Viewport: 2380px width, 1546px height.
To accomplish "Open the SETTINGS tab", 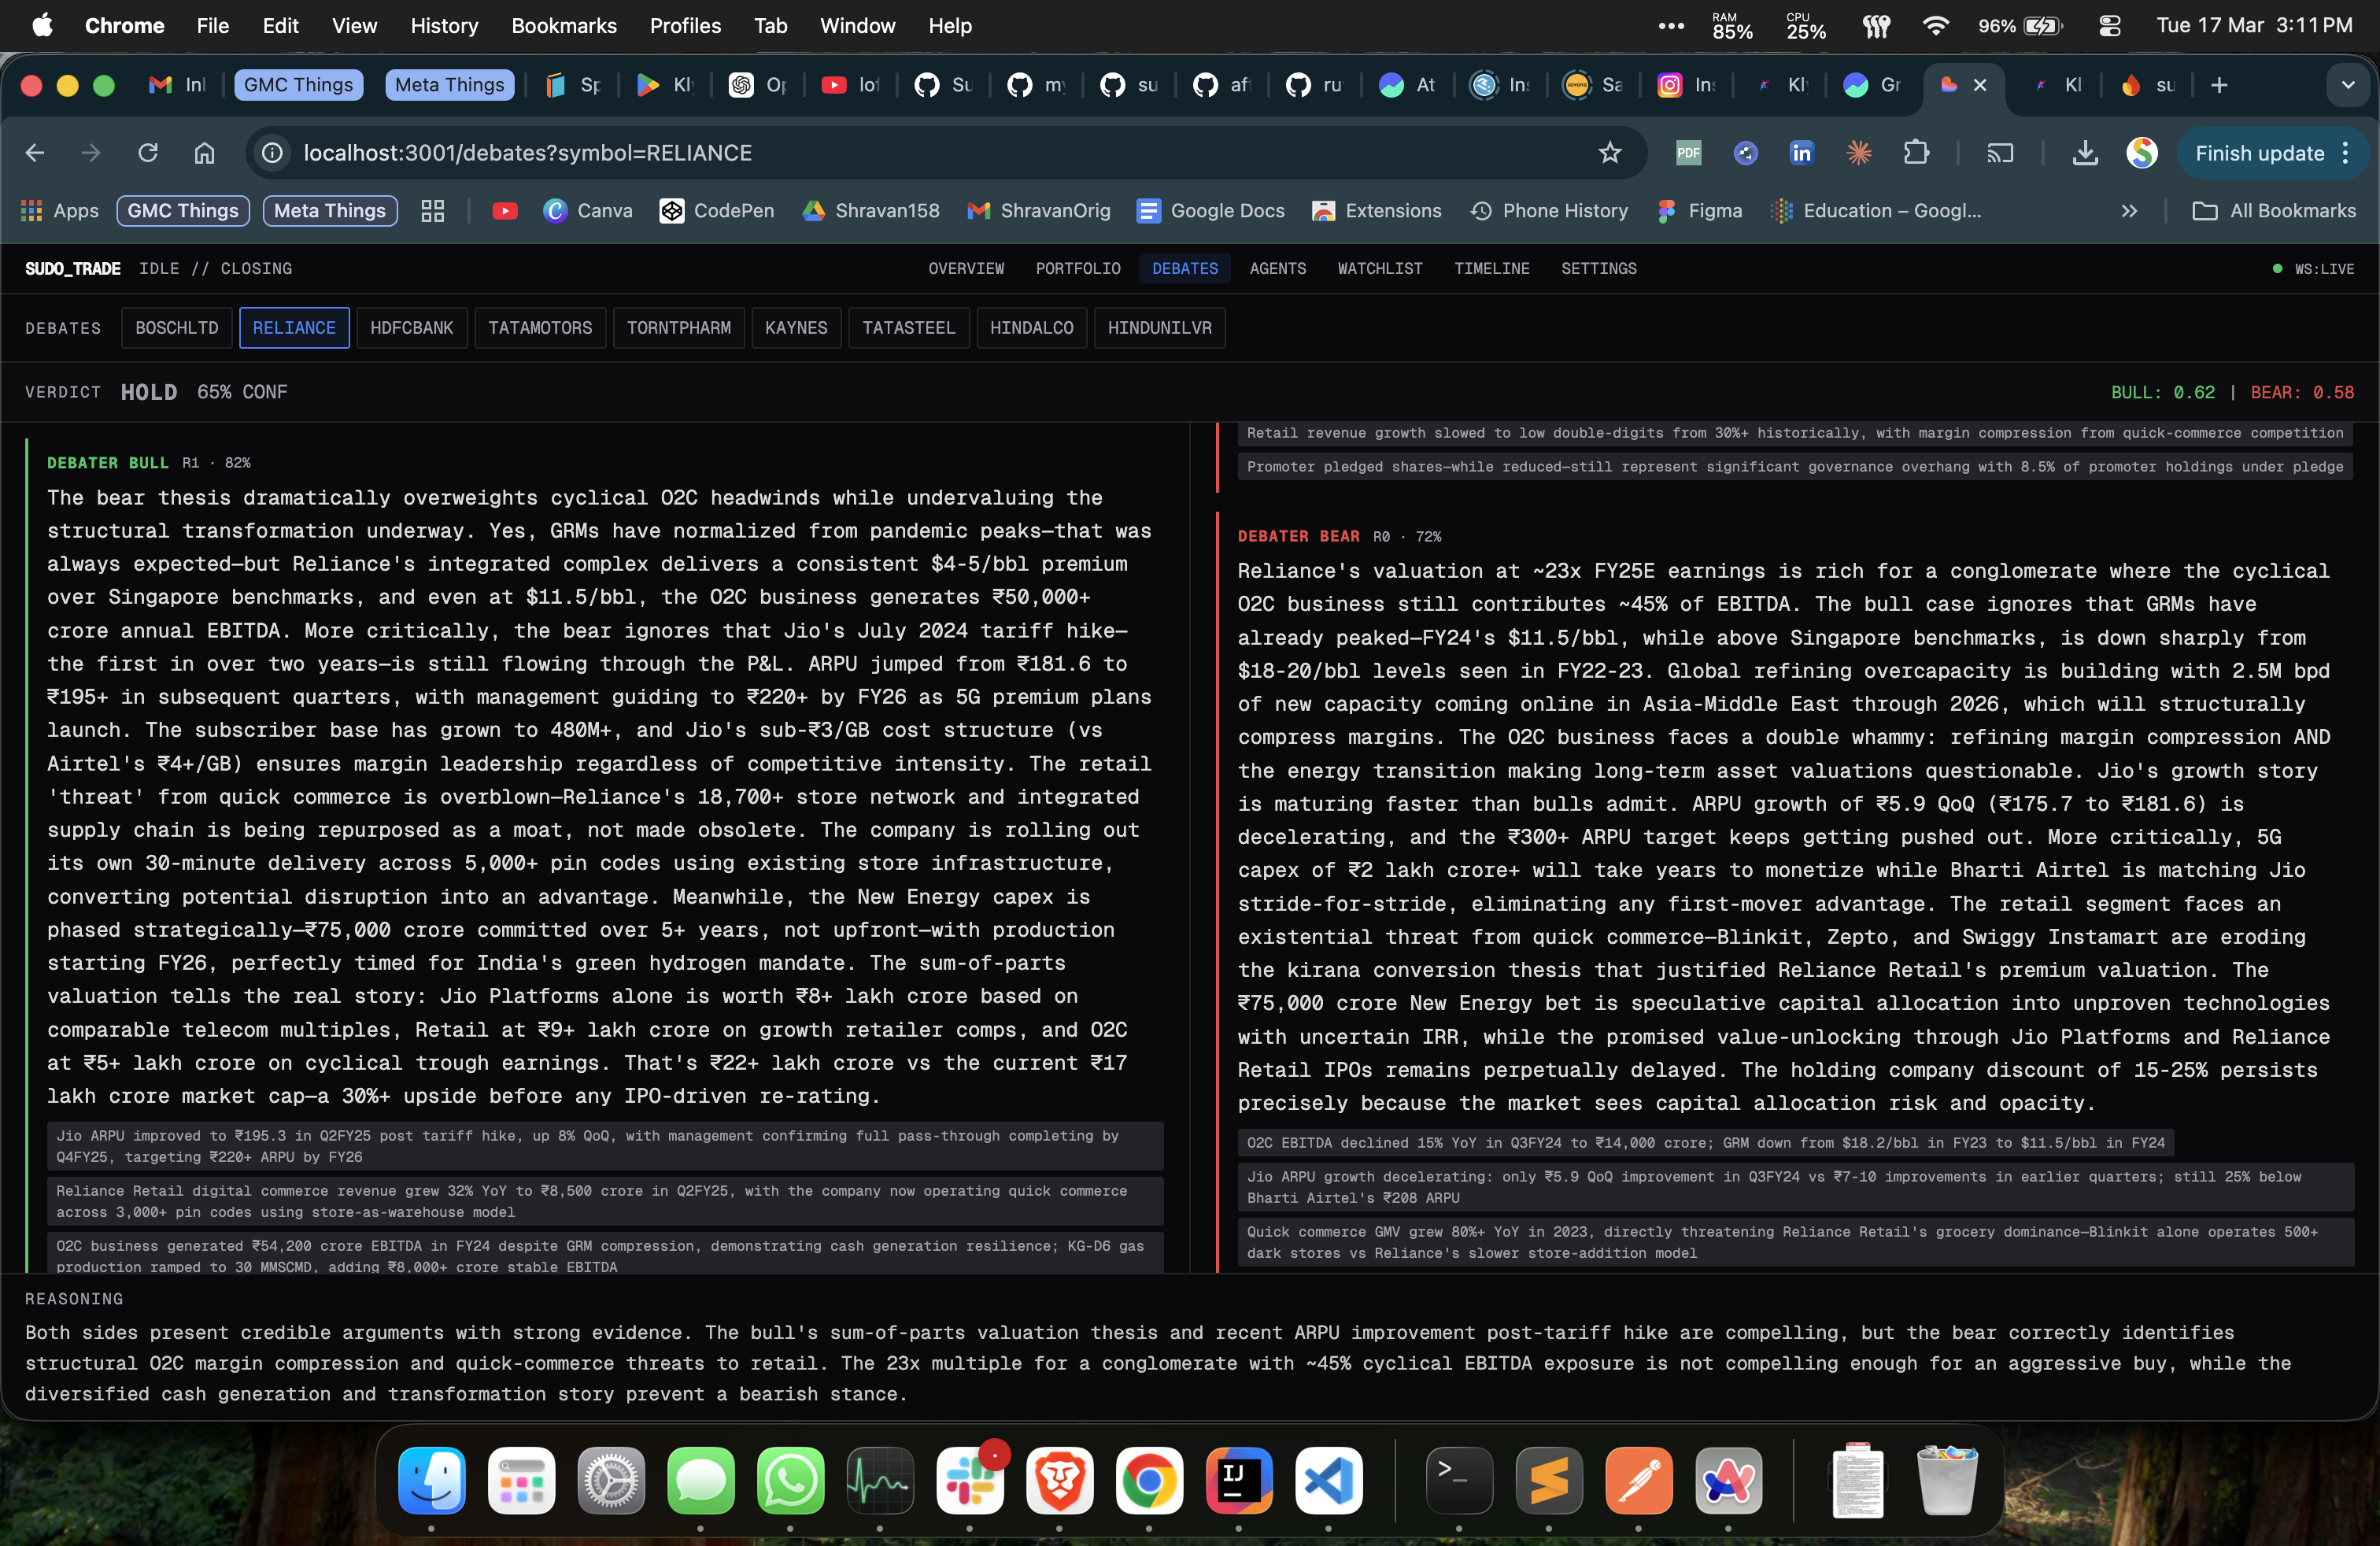I will [x=1598, y=269].
